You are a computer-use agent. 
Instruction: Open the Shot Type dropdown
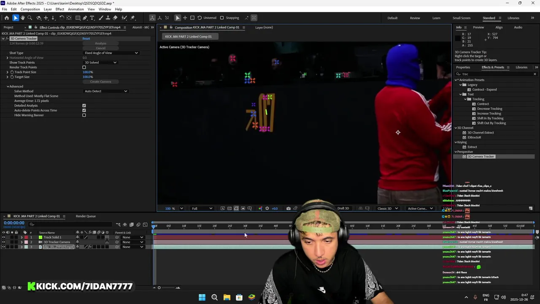[111, 53]
